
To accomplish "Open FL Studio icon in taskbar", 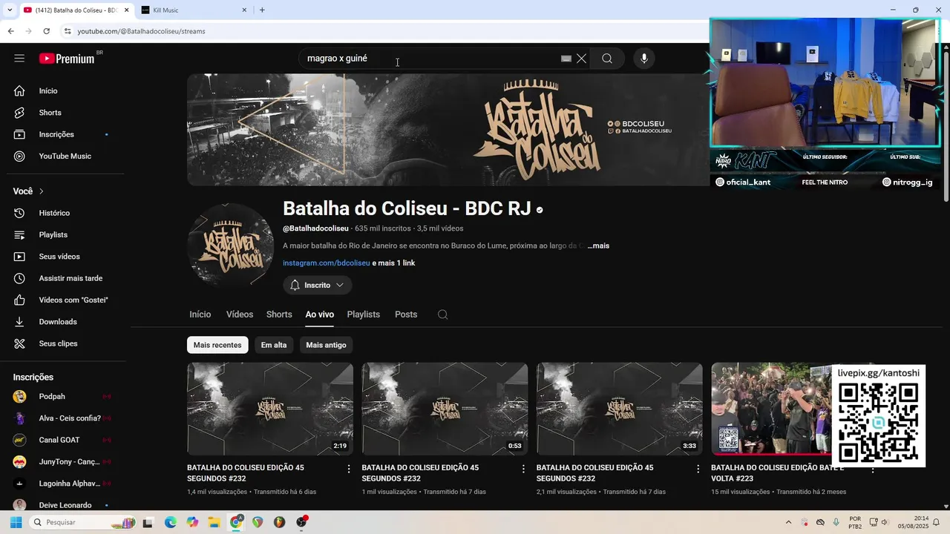I will click(x=279, y=522).
